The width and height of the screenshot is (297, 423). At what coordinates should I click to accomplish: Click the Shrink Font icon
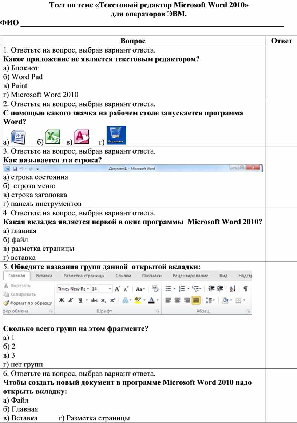tap(126, 289)
